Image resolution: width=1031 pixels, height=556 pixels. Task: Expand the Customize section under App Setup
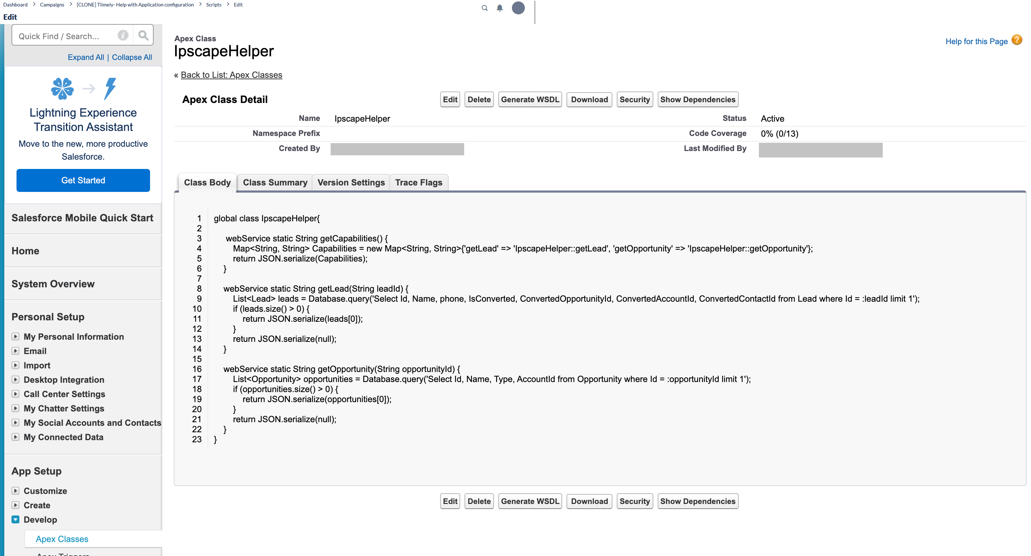(16, 491)
